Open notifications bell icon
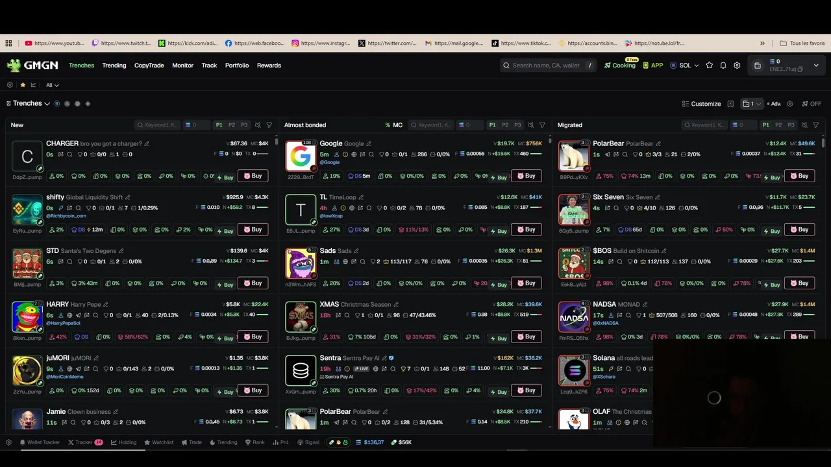Image resolution: width=831 pixels, height=467 pixels. 723,66
